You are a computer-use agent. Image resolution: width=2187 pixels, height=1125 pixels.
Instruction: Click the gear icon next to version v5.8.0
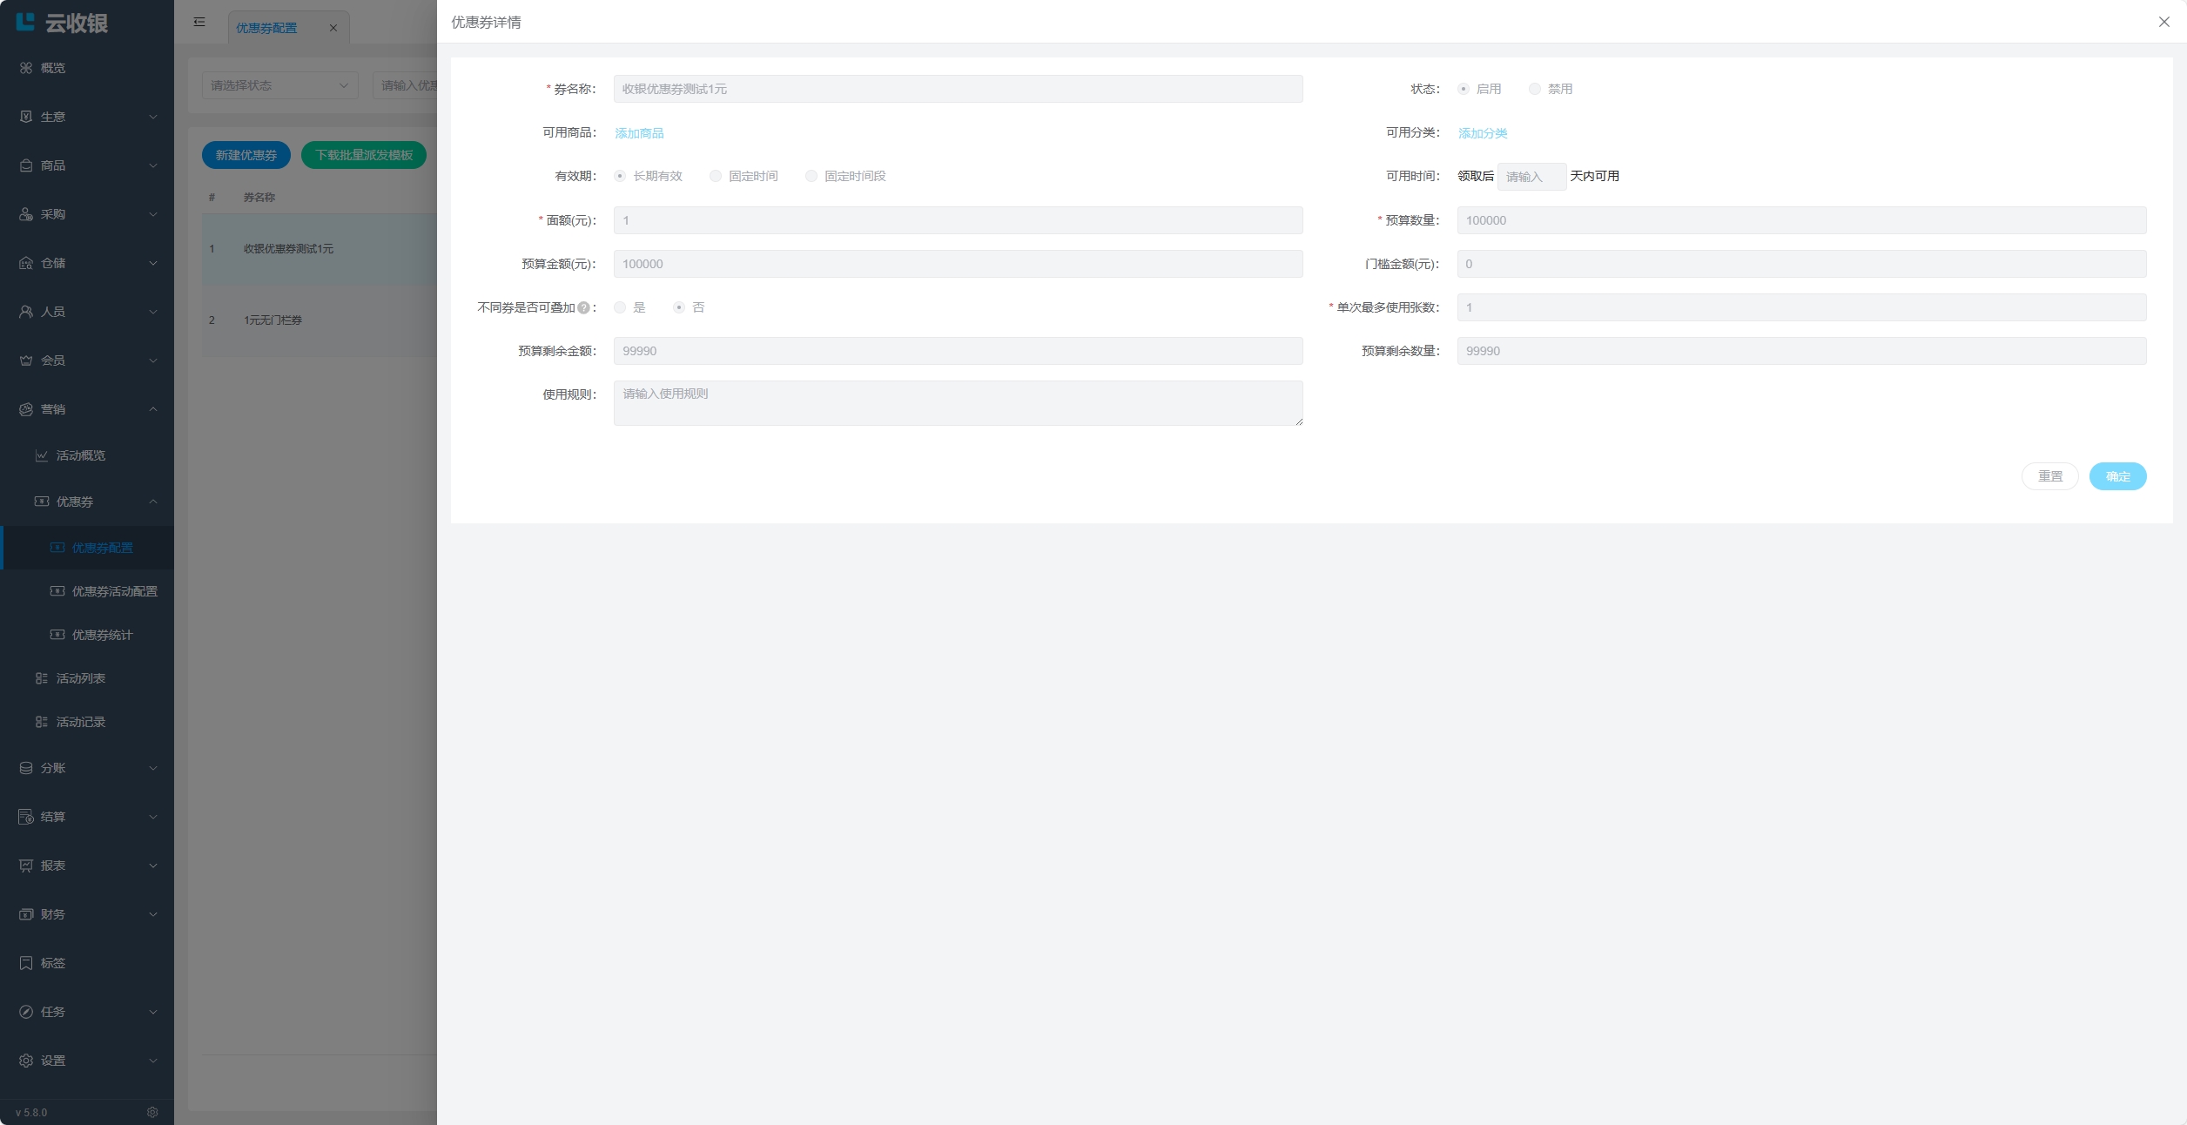[x=152, y=1112]
